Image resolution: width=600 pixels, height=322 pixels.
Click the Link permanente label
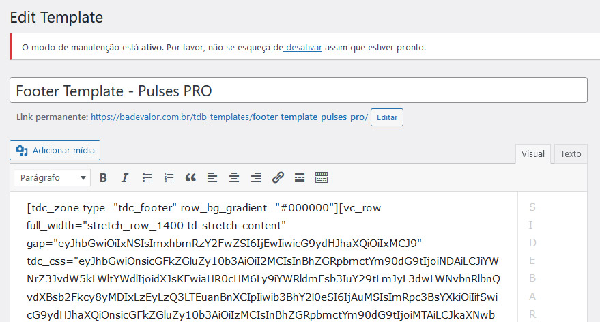point(52,117)
